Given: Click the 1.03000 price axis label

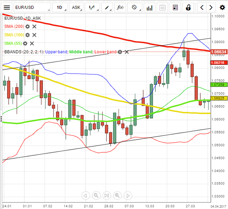Looking at the screenshot, I should [218, 196].
